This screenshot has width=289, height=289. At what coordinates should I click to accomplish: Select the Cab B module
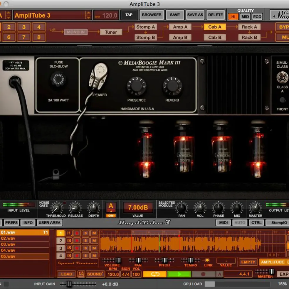[x=215, y=38]
